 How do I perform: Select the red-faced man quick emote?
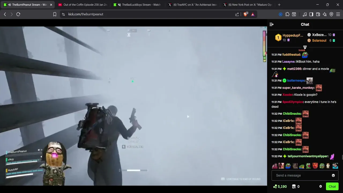[315, 166]
